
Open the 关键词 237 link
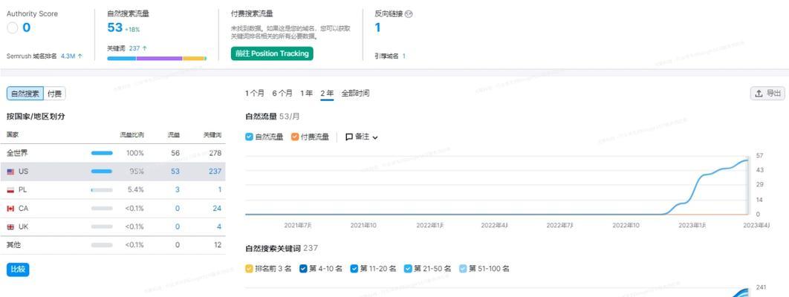138,49
